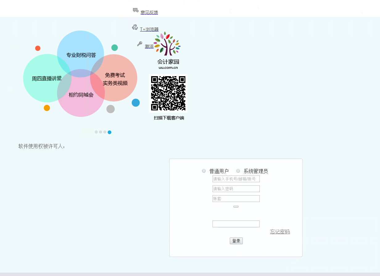Click the QR code image
The image size is (380, 276).
168,93
